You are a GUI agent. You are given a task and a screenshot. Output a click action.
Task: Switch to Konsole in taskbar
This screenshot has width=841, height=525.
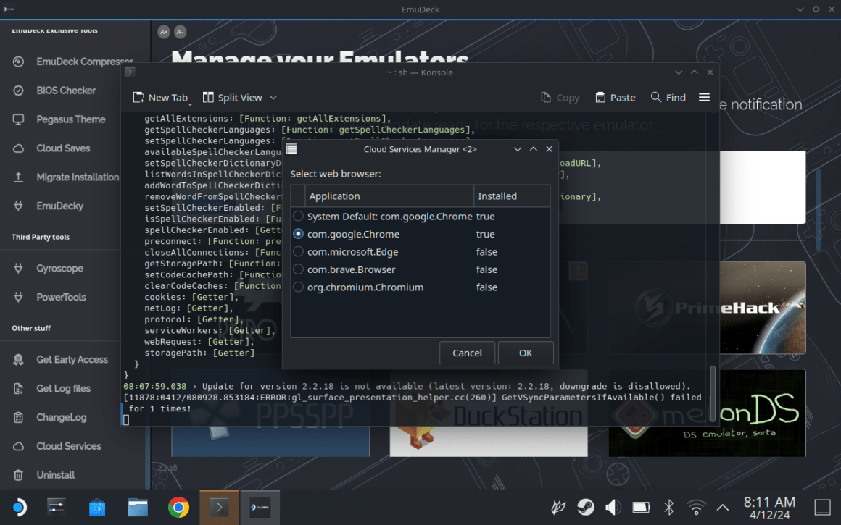[x=220, y=508]
